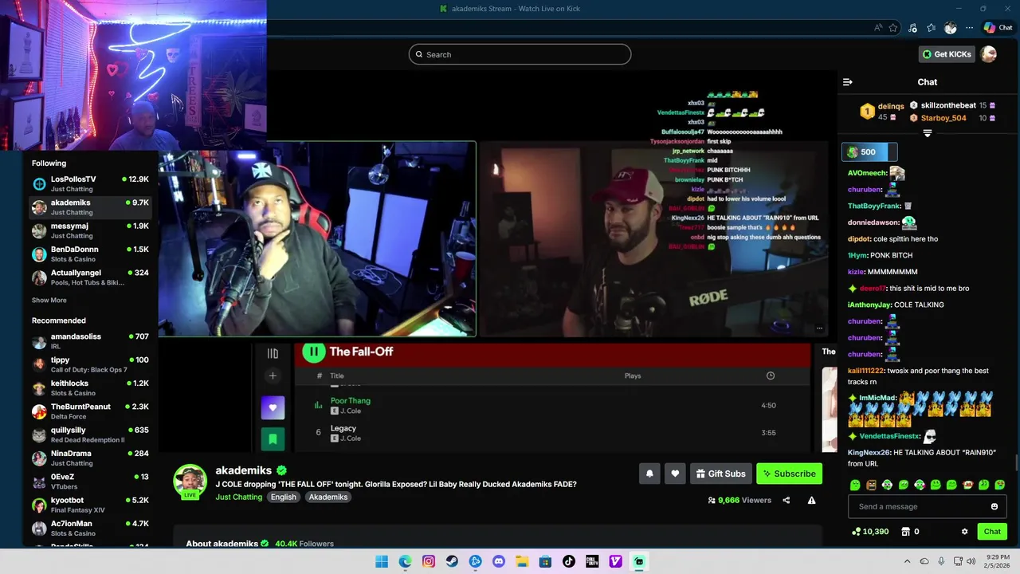Share the akademiks stream icon
Viewport: 1020px width, 574px height.
(x=787, y=501)
